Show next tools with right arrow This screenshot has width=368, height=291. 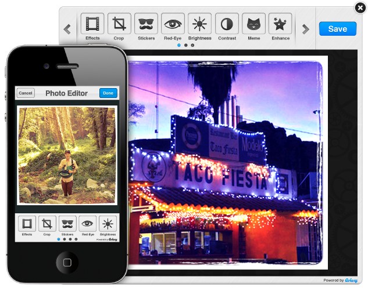305,29
